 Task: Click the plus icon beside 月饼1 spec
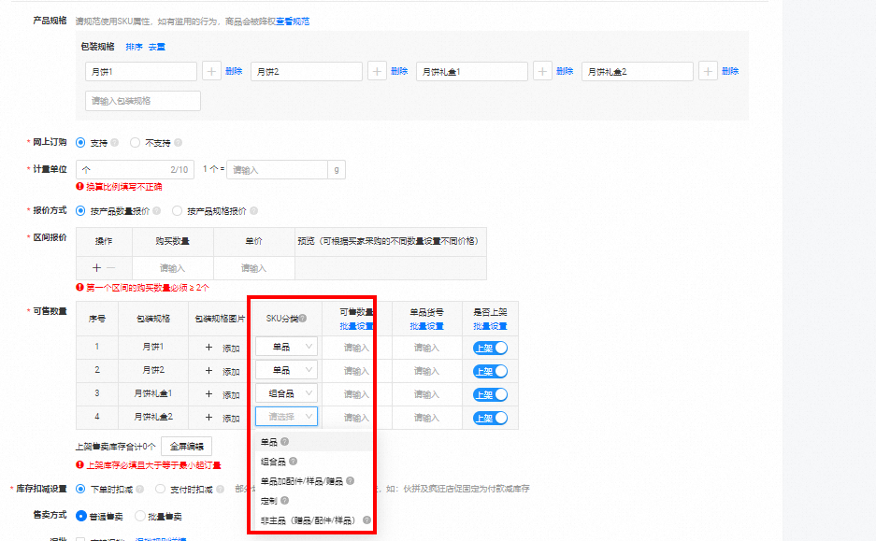[x=212, y=72]
